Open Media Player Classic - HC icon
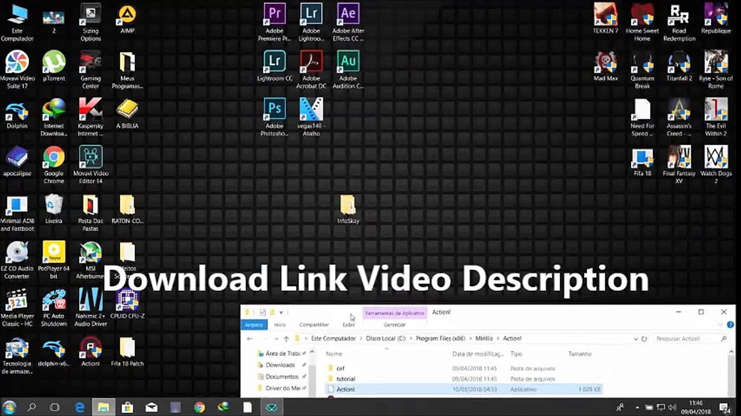This screenshot has width=741, height=416. click(17, 307)
